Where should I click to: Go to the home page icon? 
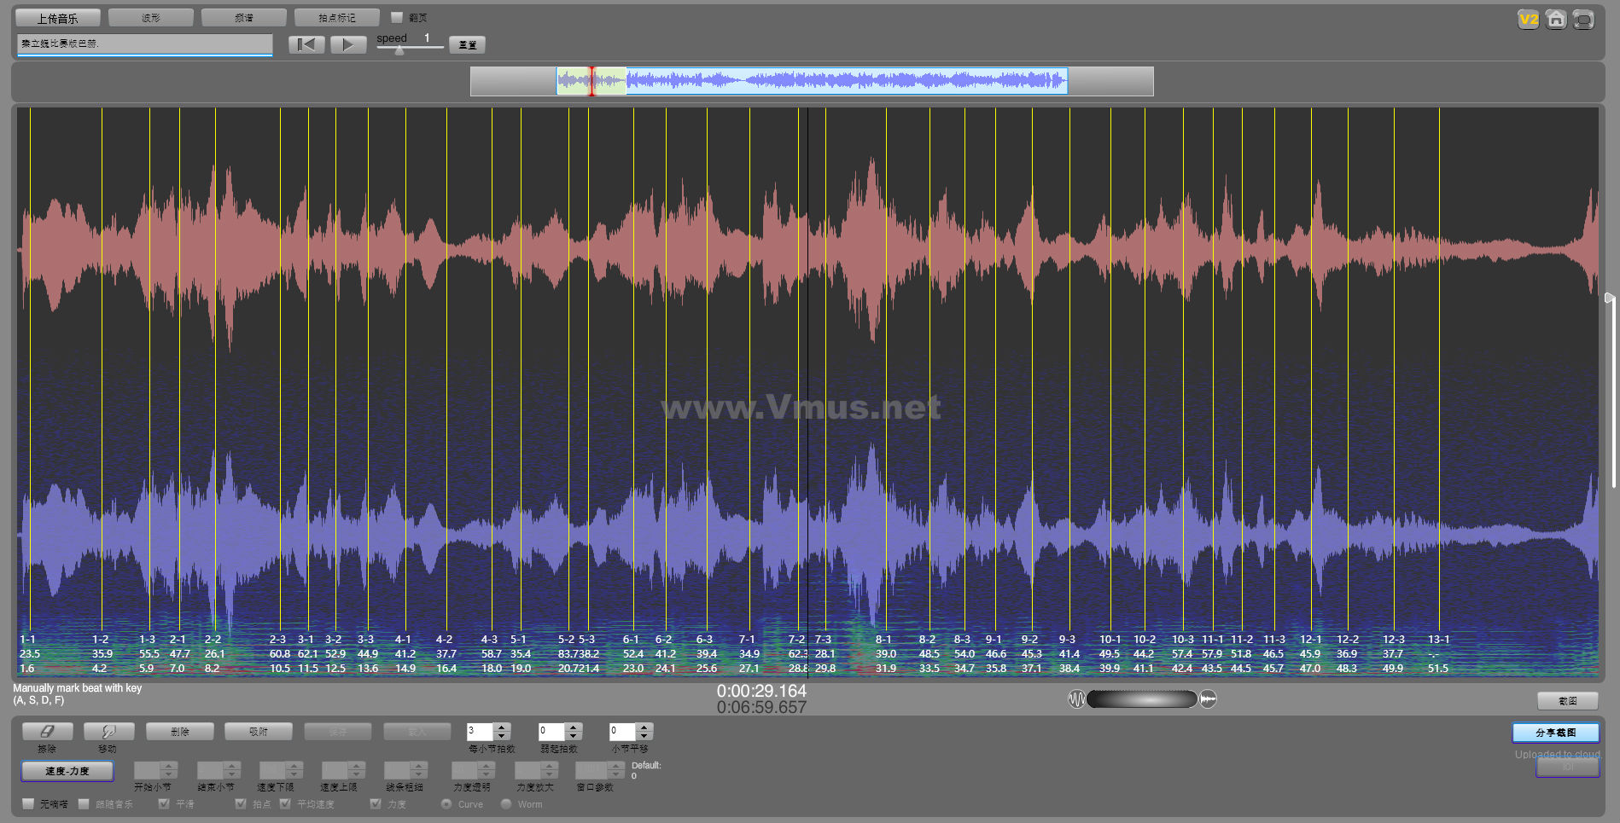tap(1556, 20)
